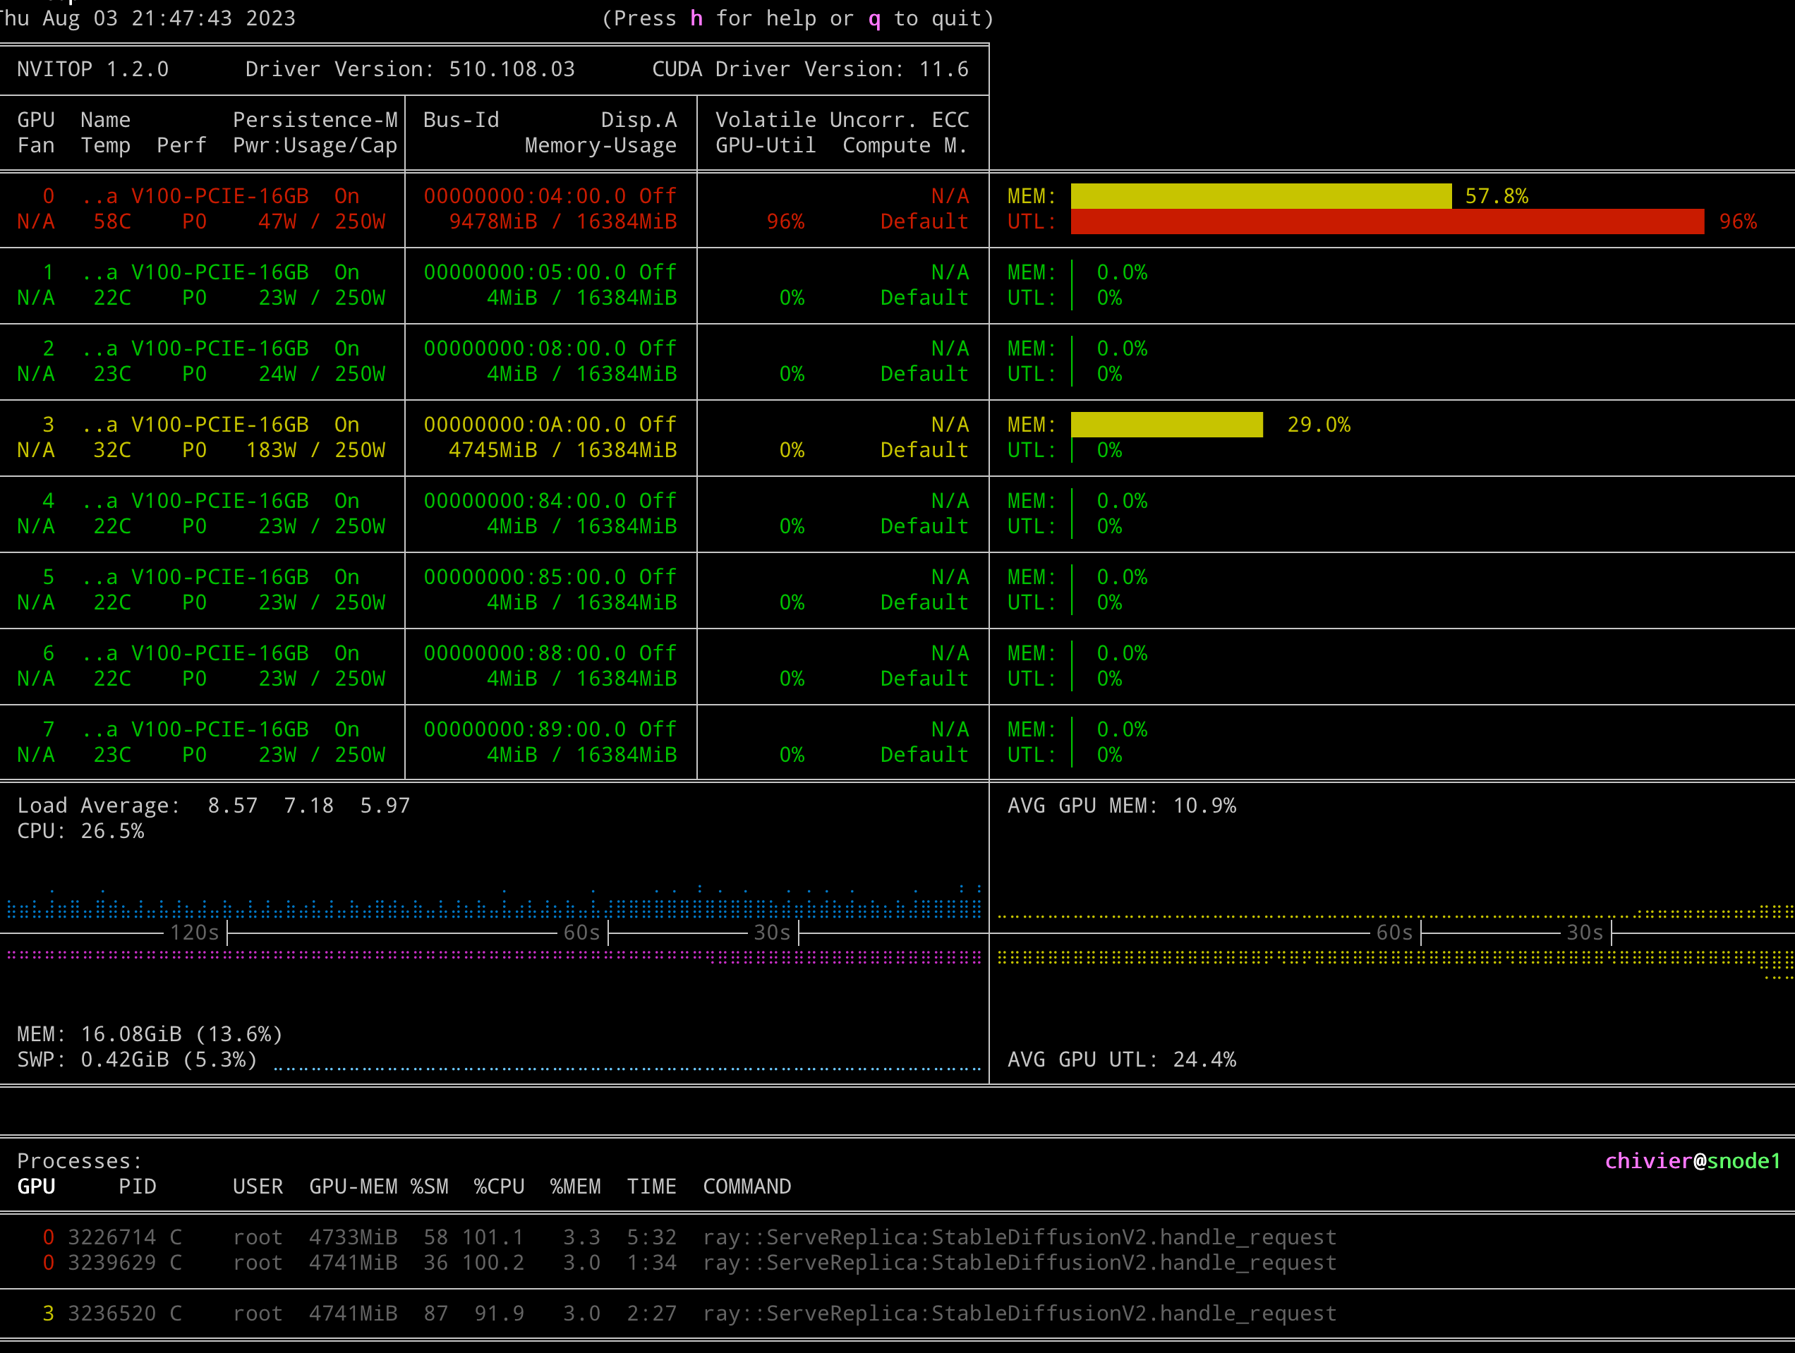This screenshot has height=1353, width=1795.
Task: Click the 'h' help key hint
Action: 696,18
